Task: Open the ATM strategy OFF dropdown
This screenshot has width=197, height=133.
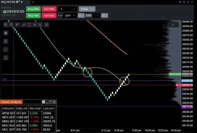Action: click(70, 16)
